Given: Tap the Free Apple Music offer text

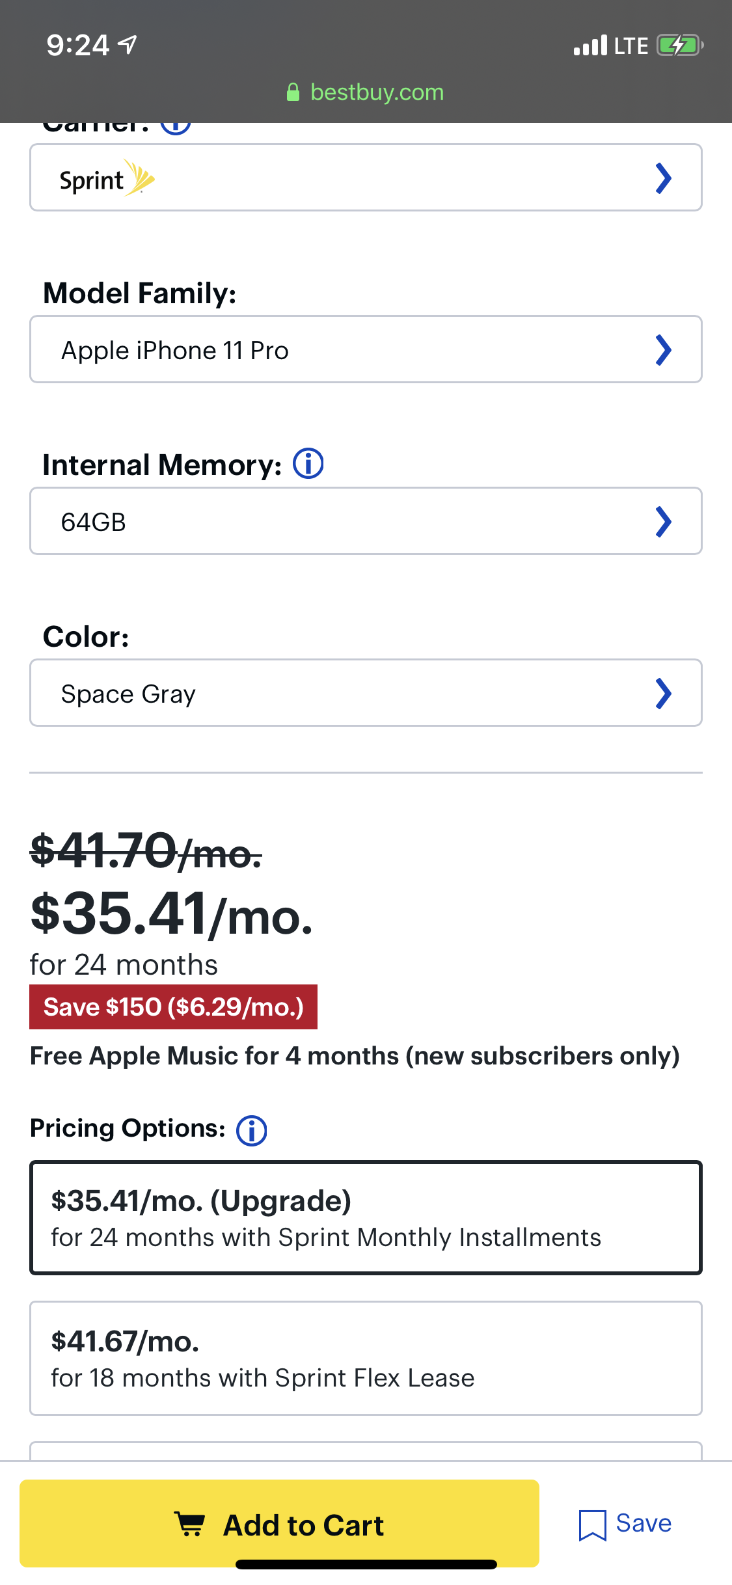Looking at the screenshot, I should pyautogui.click(x=355, y=1055).
